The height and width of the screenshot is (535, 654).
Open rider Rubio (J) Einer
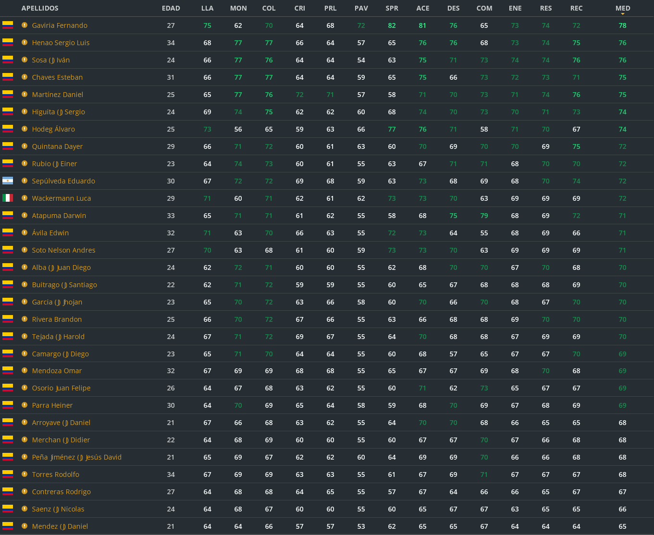point(54,164)
